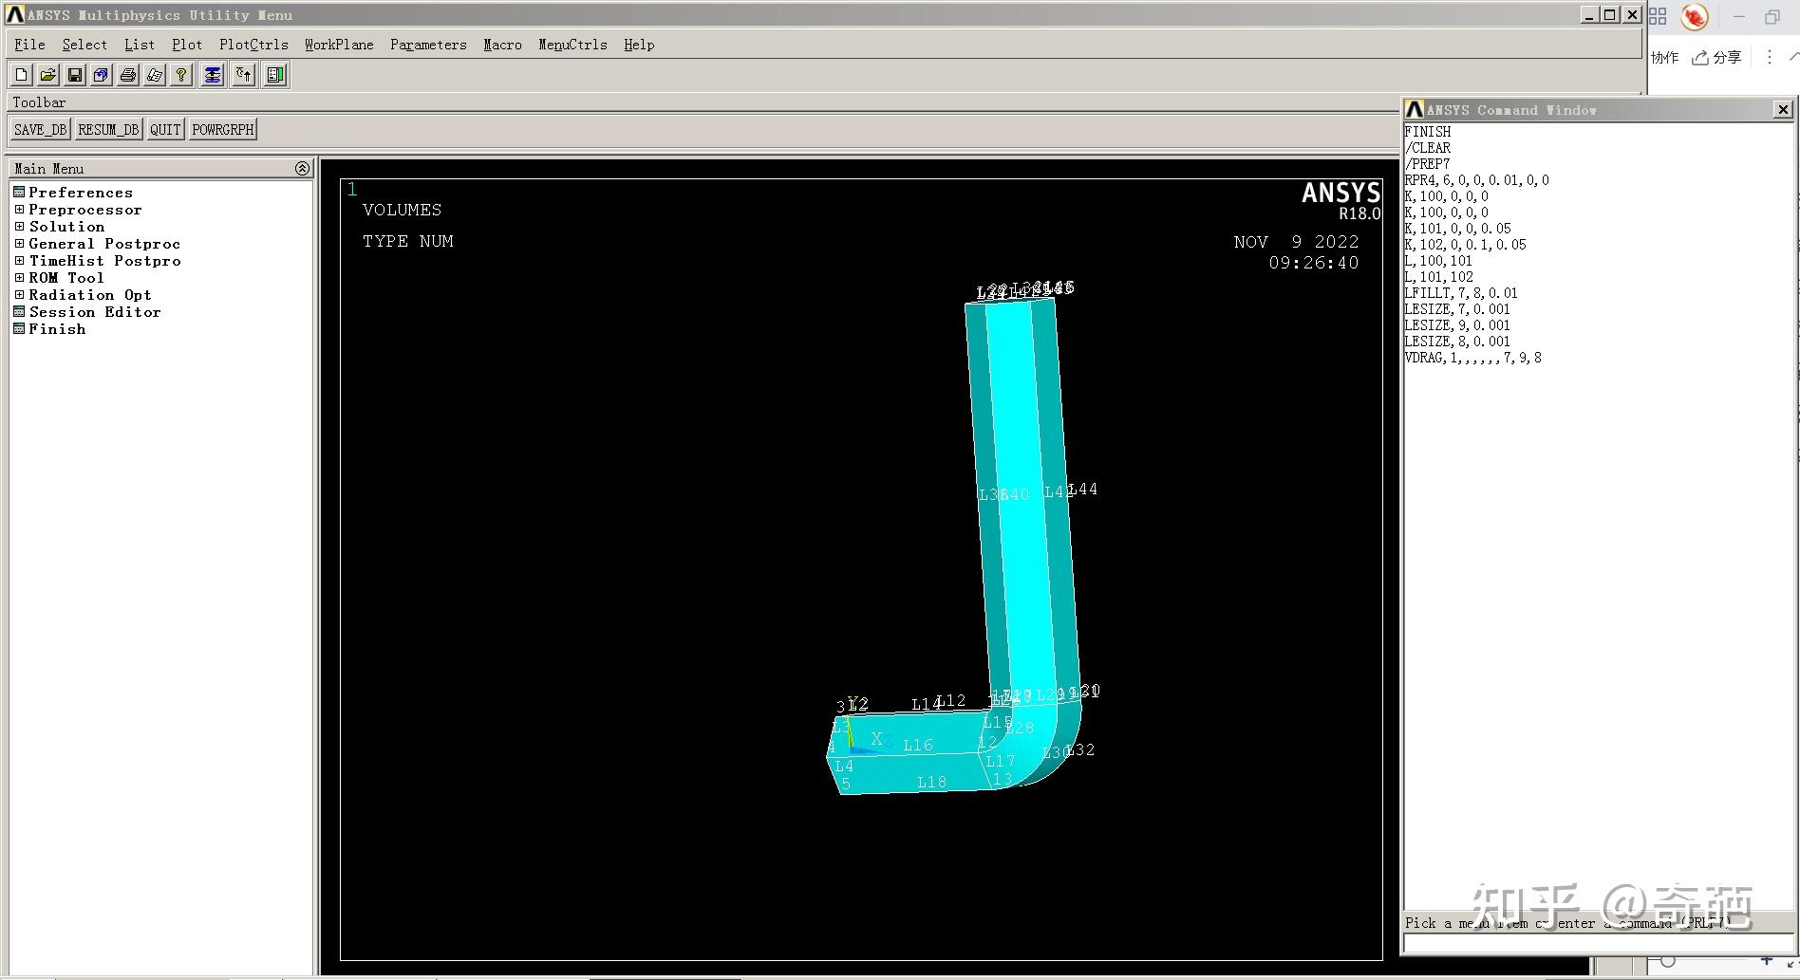Viewport: 1800px width, 980px height.
Task: Expand the Solution branch in Main Menu
Action: pyautogui.click(x=19, y=227)
